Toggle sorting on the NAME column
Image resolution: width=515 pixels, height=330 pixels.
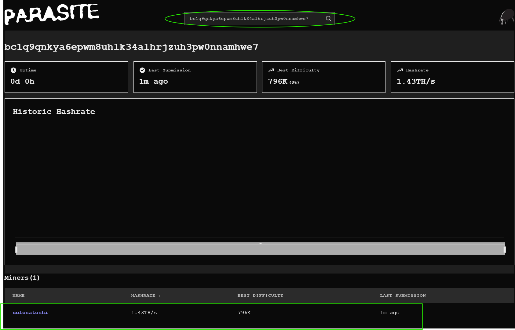18,296
